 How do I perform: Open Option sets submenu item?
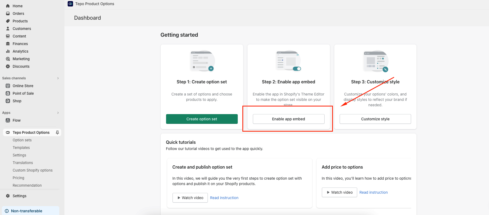point(22,140)
